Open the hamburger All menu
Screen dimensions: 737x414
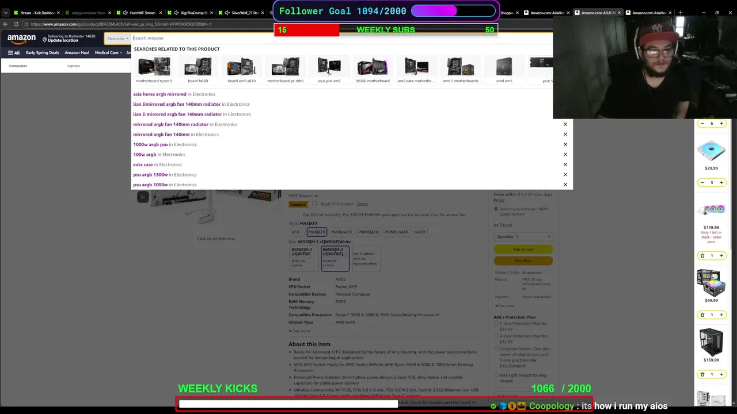(14, 53)
